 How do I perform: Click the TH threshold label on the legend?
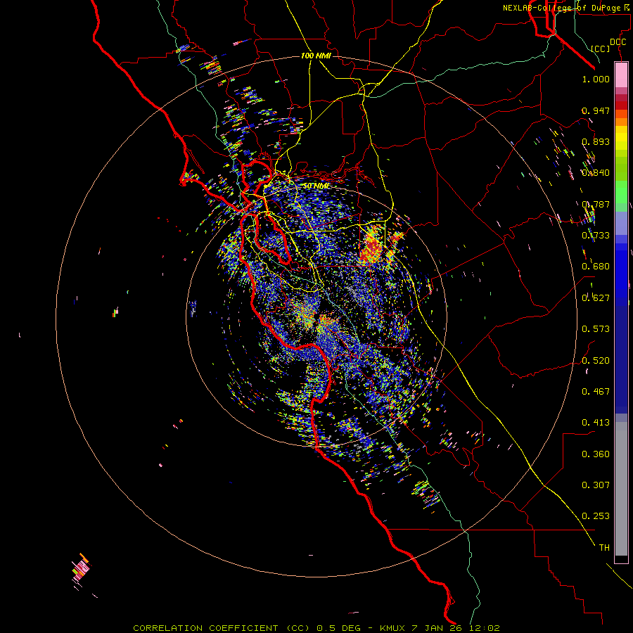tap(604, 548)
